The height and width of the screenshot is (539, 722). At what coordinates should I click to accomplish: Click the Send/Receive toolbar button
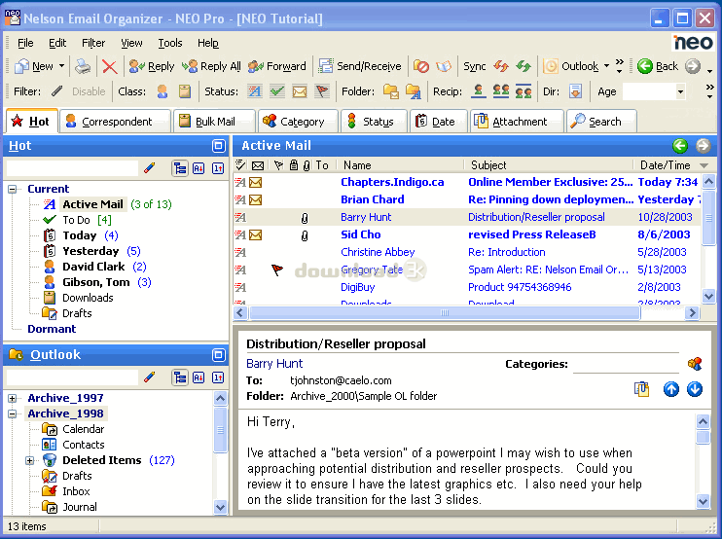(x=360, y=66)
